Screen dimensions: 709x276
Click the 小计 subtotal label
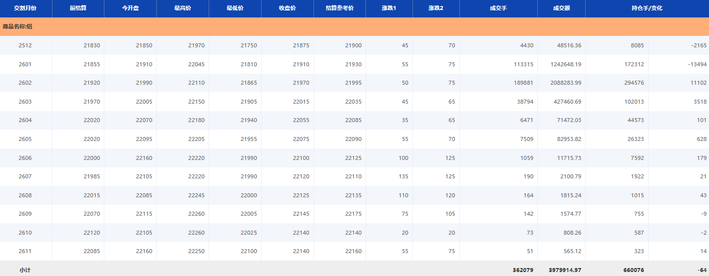click(25, 270)
